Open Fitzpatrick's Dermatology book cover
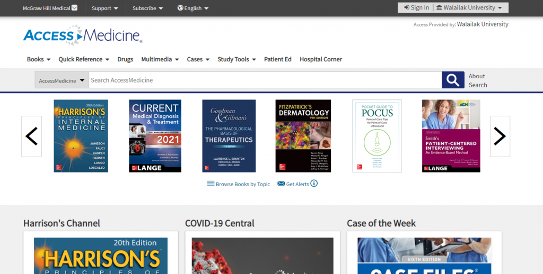Screen dimensions: 543x274 click(303, 136)
